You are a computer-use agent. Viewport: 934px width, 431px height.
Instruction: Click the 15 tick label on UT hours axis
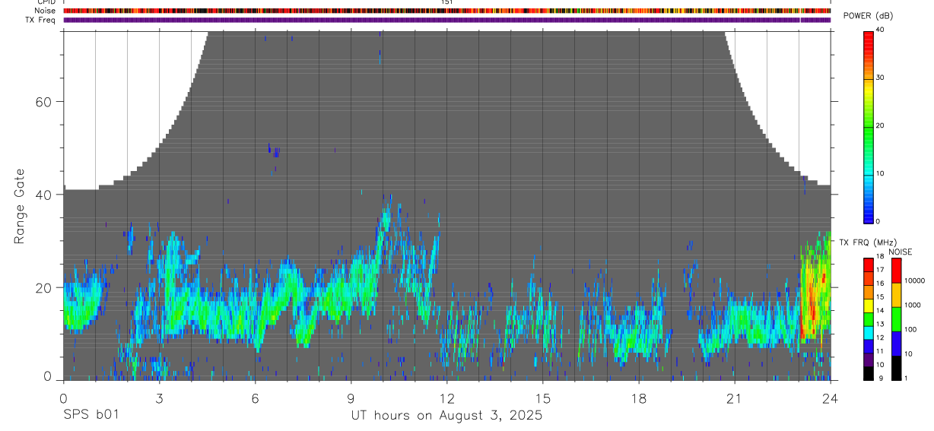[x=542, y=398]
